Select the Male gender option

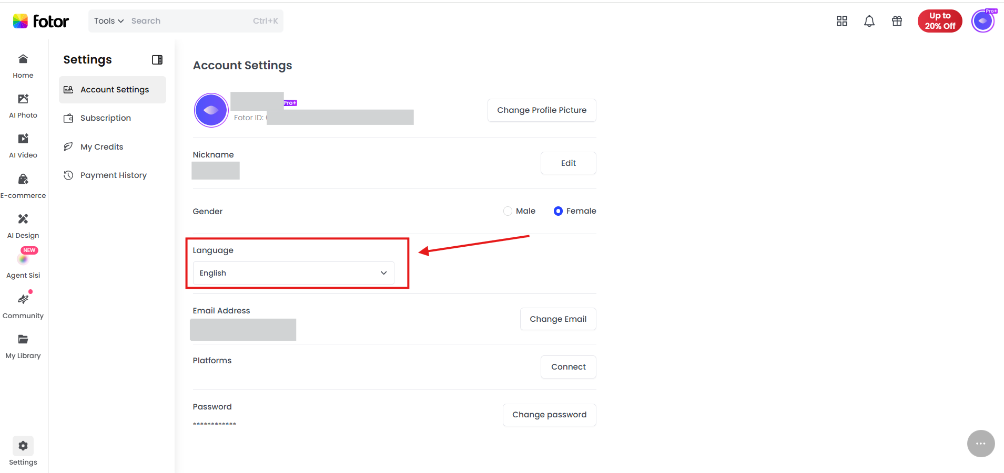tap(520, 211)
